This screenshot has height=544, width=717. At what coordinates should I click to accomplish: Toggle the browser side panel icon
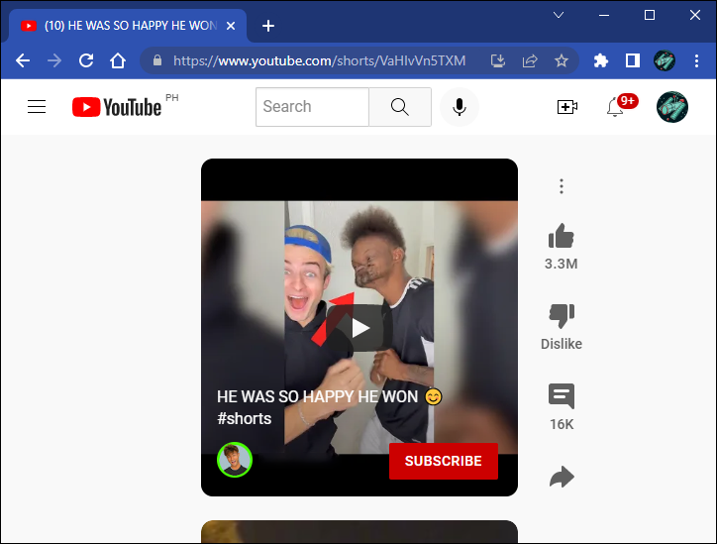(x=633, y=60)
